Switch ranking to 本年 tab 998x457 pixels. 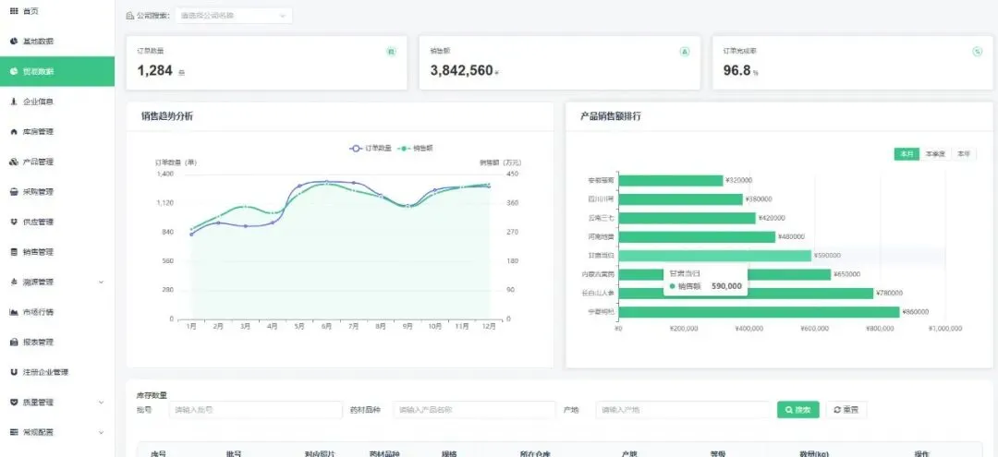coord(963,154)
